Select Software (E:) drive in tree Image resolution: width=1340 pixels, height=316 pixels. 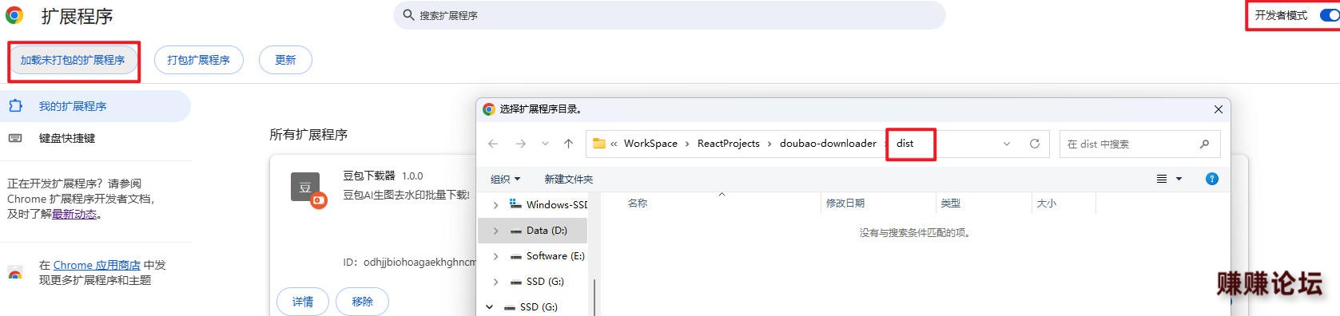coord(555,256)
